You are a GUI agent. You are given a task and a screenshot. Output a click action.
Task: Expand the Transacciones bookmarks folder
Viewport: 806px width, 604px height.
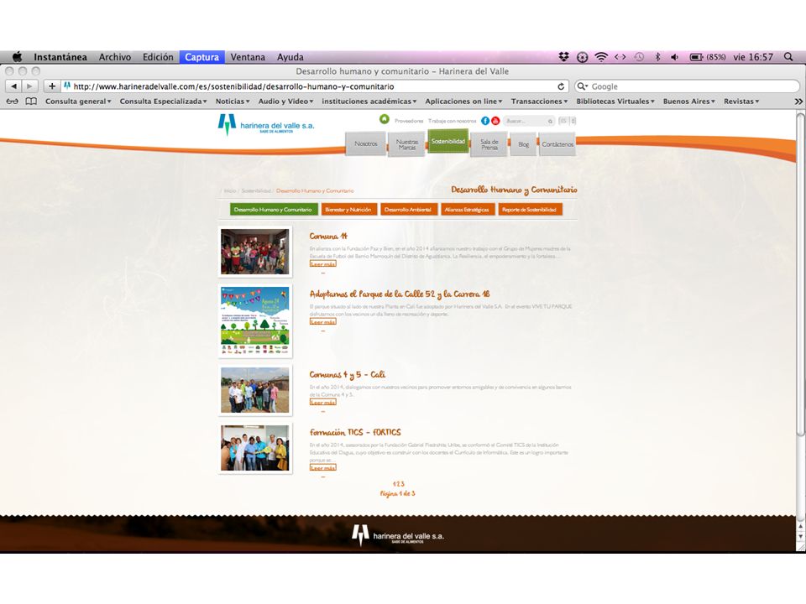[x=539, y=102]
